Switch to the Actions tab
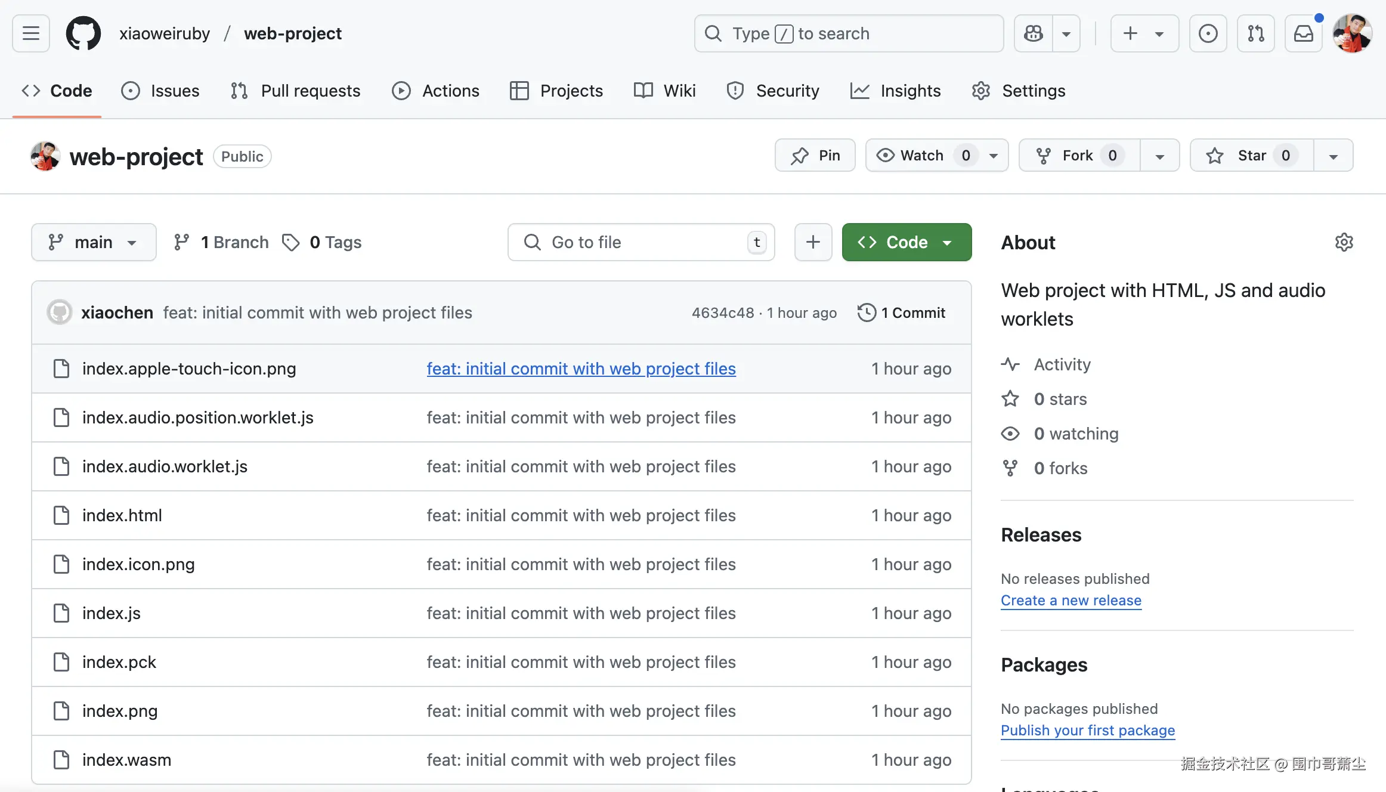Image resolution: width=1386 pixels, height=792 pixels. click(x=435, y=91)
